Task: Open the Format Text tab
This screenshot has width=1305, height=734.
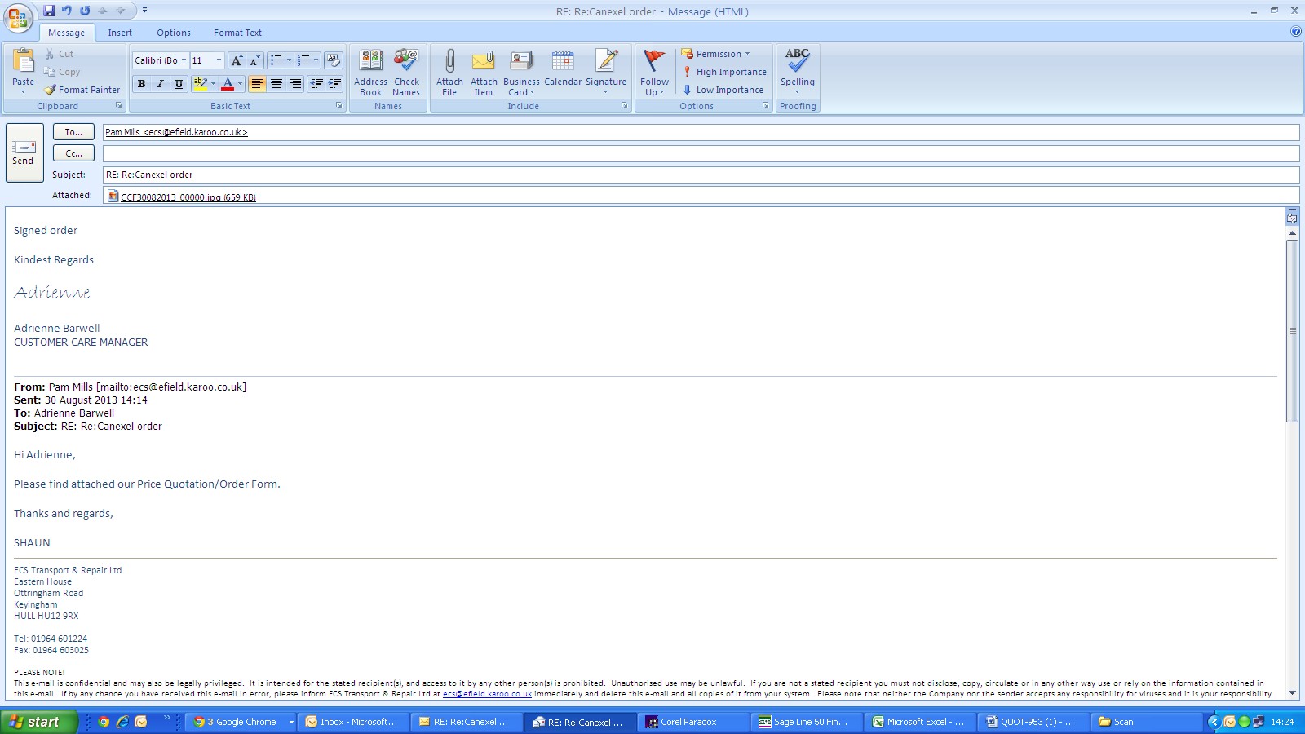Action: 237,33
